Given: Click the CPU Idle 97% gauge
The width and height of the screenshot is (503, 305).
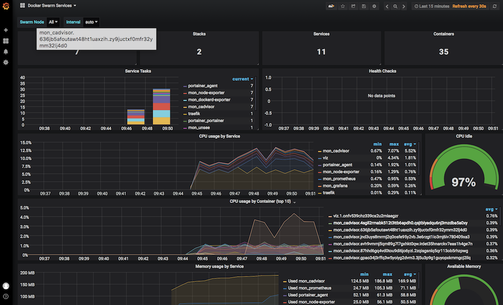Looking at the screenshot, I should [x=464, y=167].
